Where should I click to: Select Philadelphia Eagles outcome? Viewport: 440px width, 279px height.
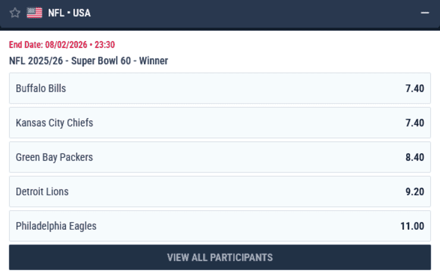(56, 226)
